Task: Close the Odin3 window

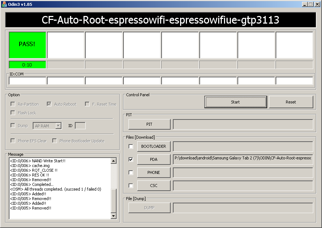Action: coord(317,4)
